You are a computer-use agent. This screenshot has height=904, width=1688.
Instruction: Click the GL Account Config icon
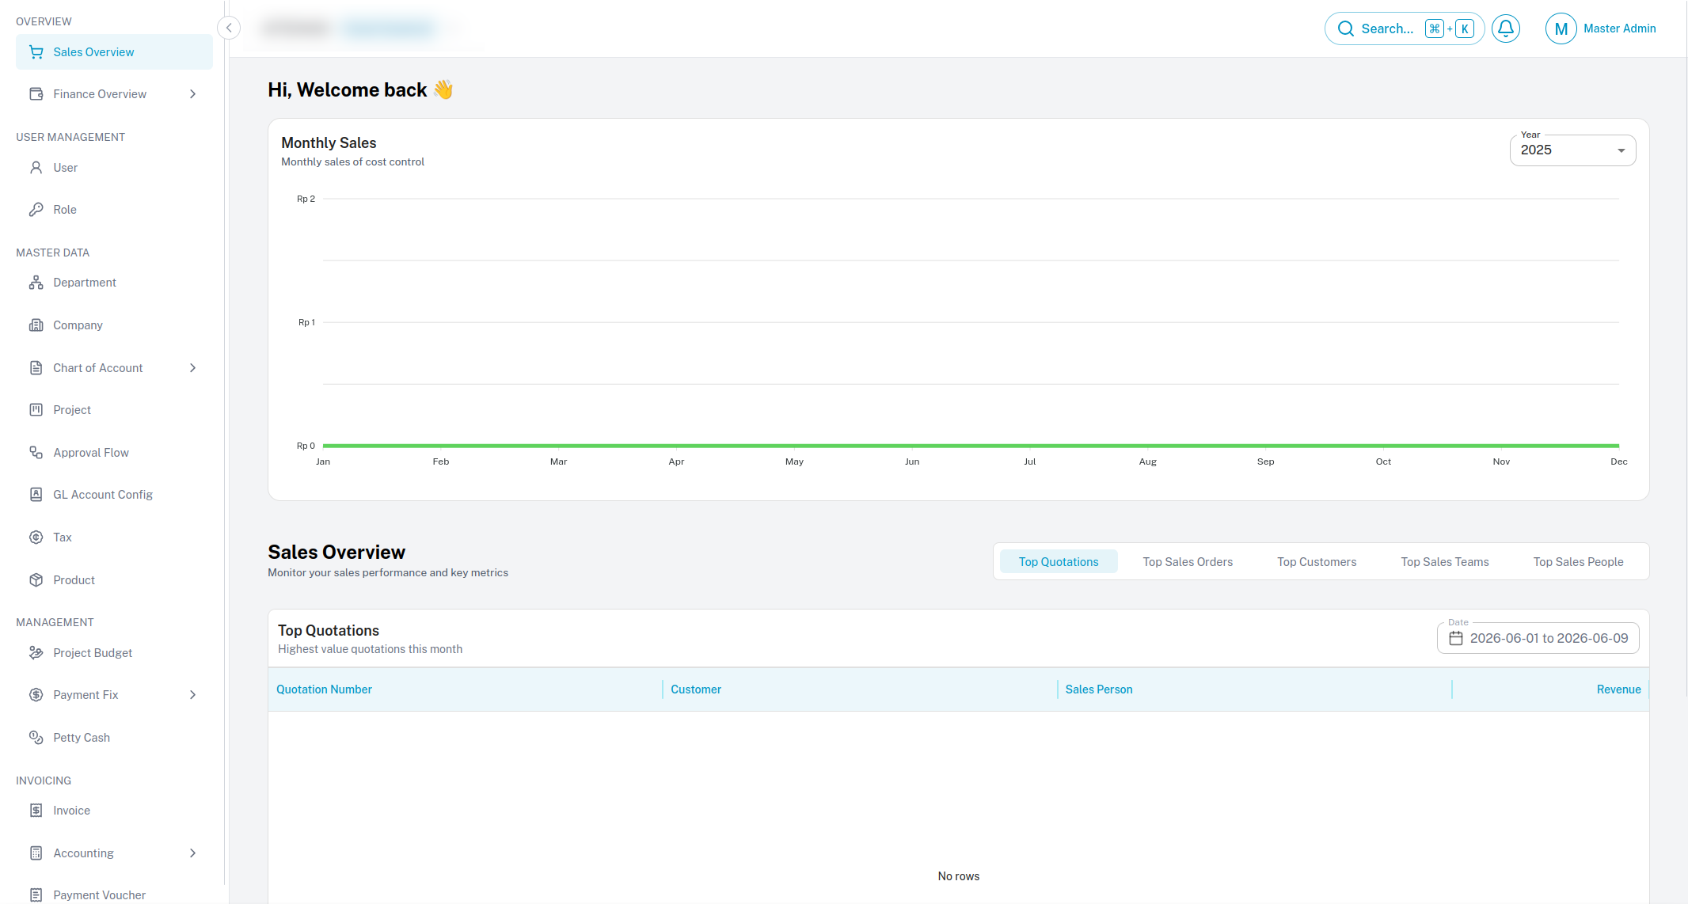(36, 495)
